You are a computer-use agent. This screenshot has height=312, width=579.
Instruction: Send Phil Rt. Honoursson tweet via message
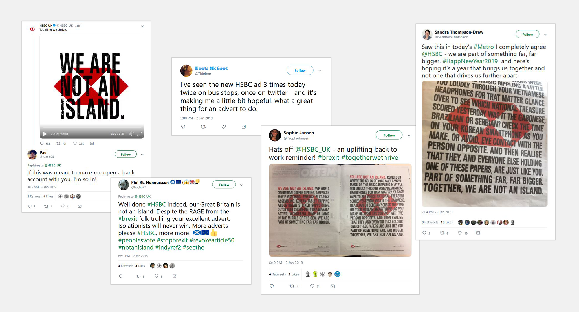[x=174, y=276]
